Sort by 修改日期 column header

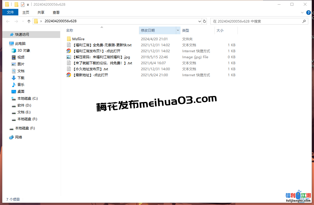click(x=148, y=30)
